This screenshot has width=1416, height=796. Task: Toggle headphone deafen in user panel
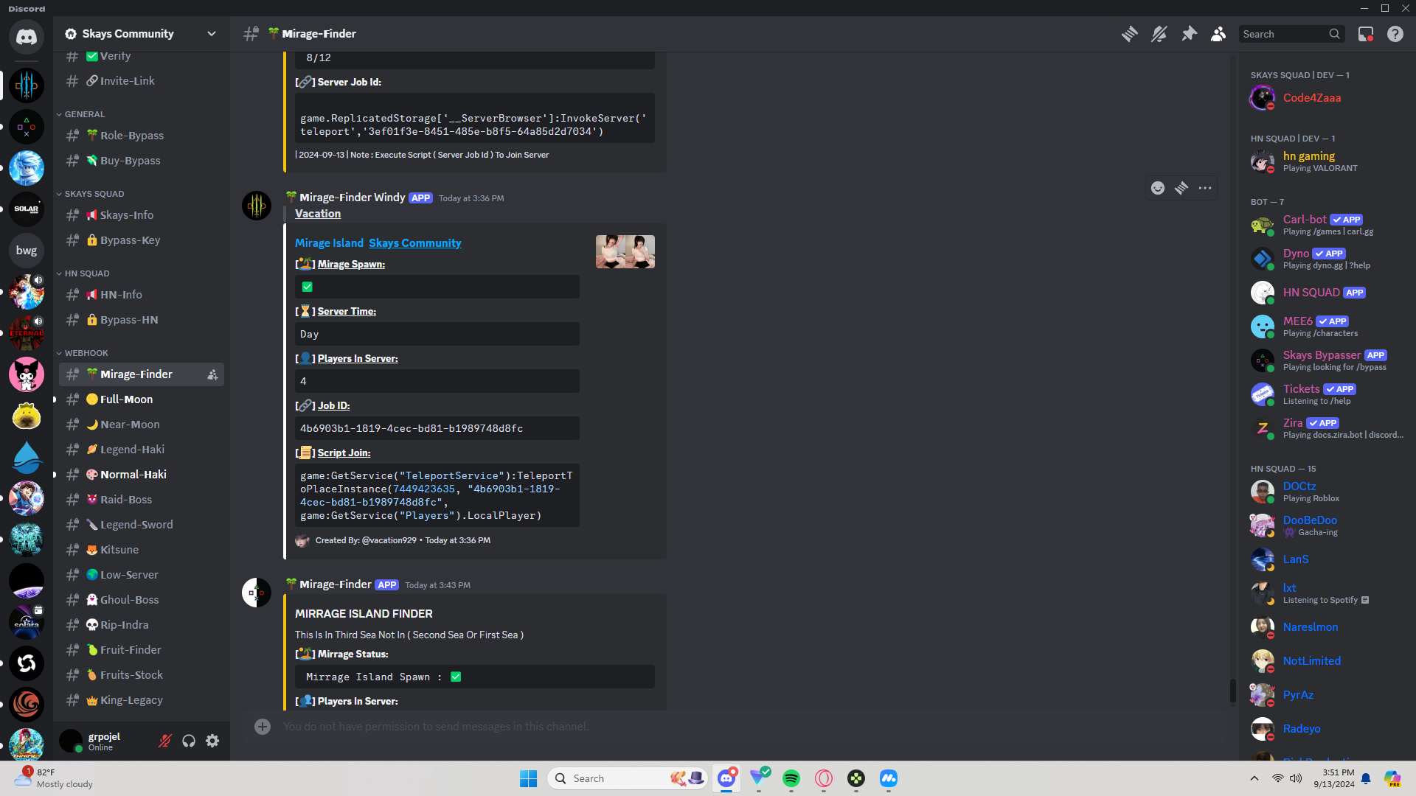[x=189, y=741]
